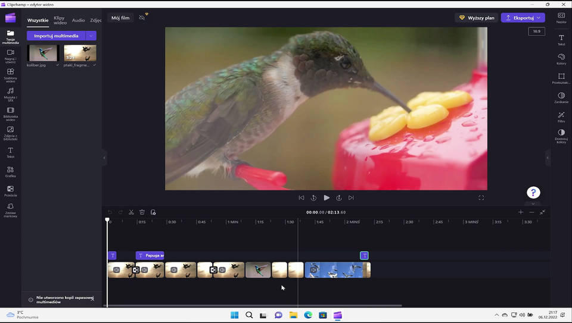Click the 1 MIN mark on timeline ruler
572x323 pixels.
[x=232, y=222]
